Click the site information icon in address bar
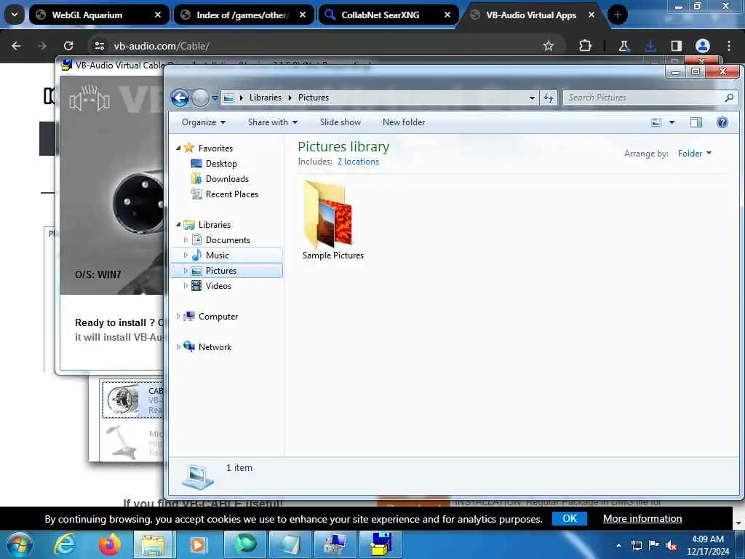 pos(99,46)
